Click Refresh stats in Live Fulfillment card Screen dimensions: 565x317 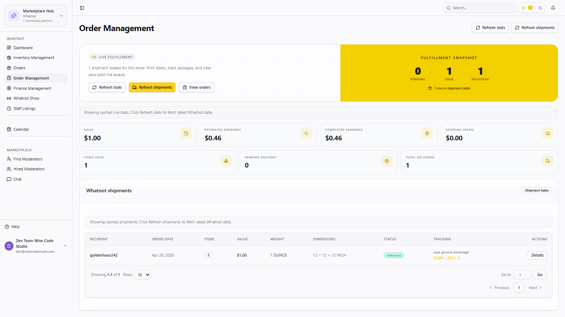[107, 87]
